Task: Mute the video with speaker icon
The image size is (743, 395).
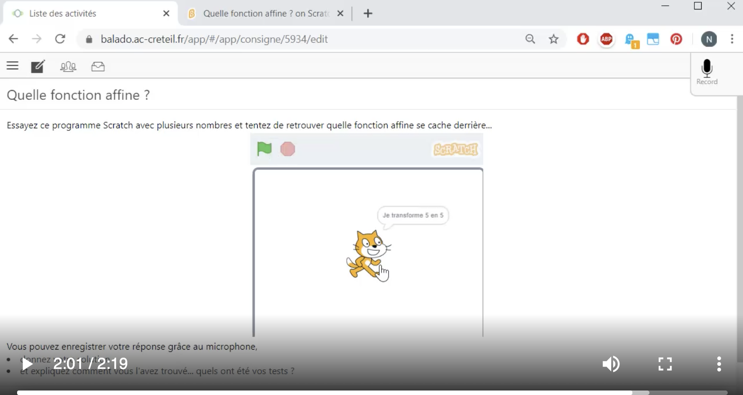Action: point(611,364)
